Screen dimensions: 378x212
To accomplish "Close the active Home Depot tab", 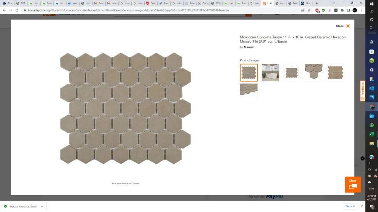I will point(271,3).
